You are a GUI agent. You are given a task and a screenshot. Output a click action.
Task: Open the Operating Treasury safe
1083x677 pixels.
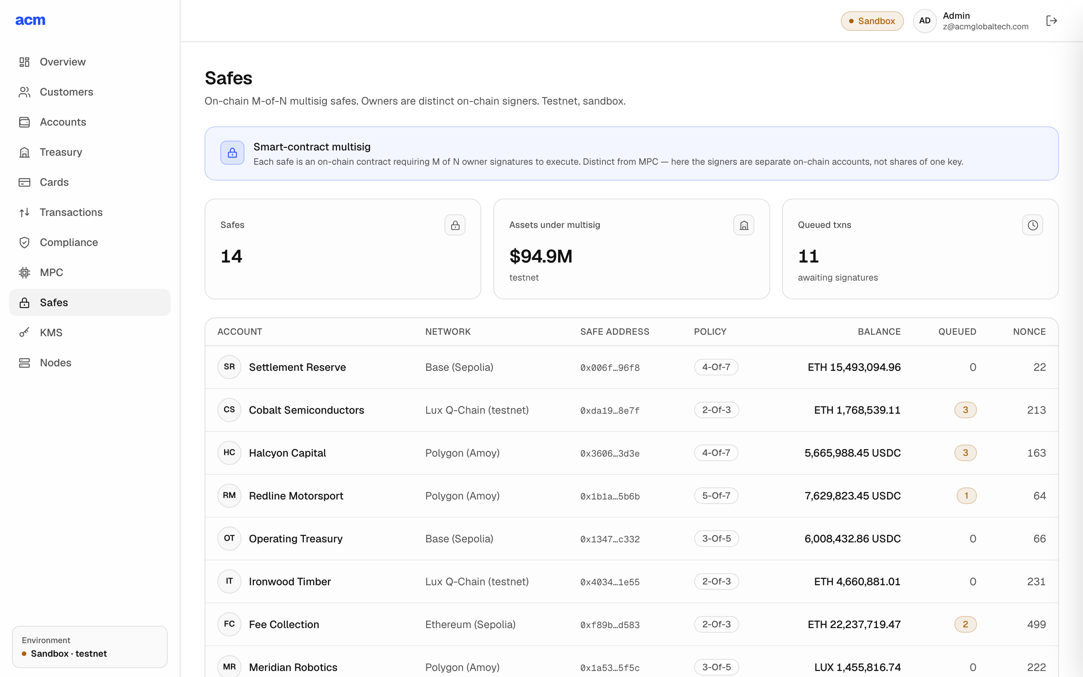(x=631, y=539)
